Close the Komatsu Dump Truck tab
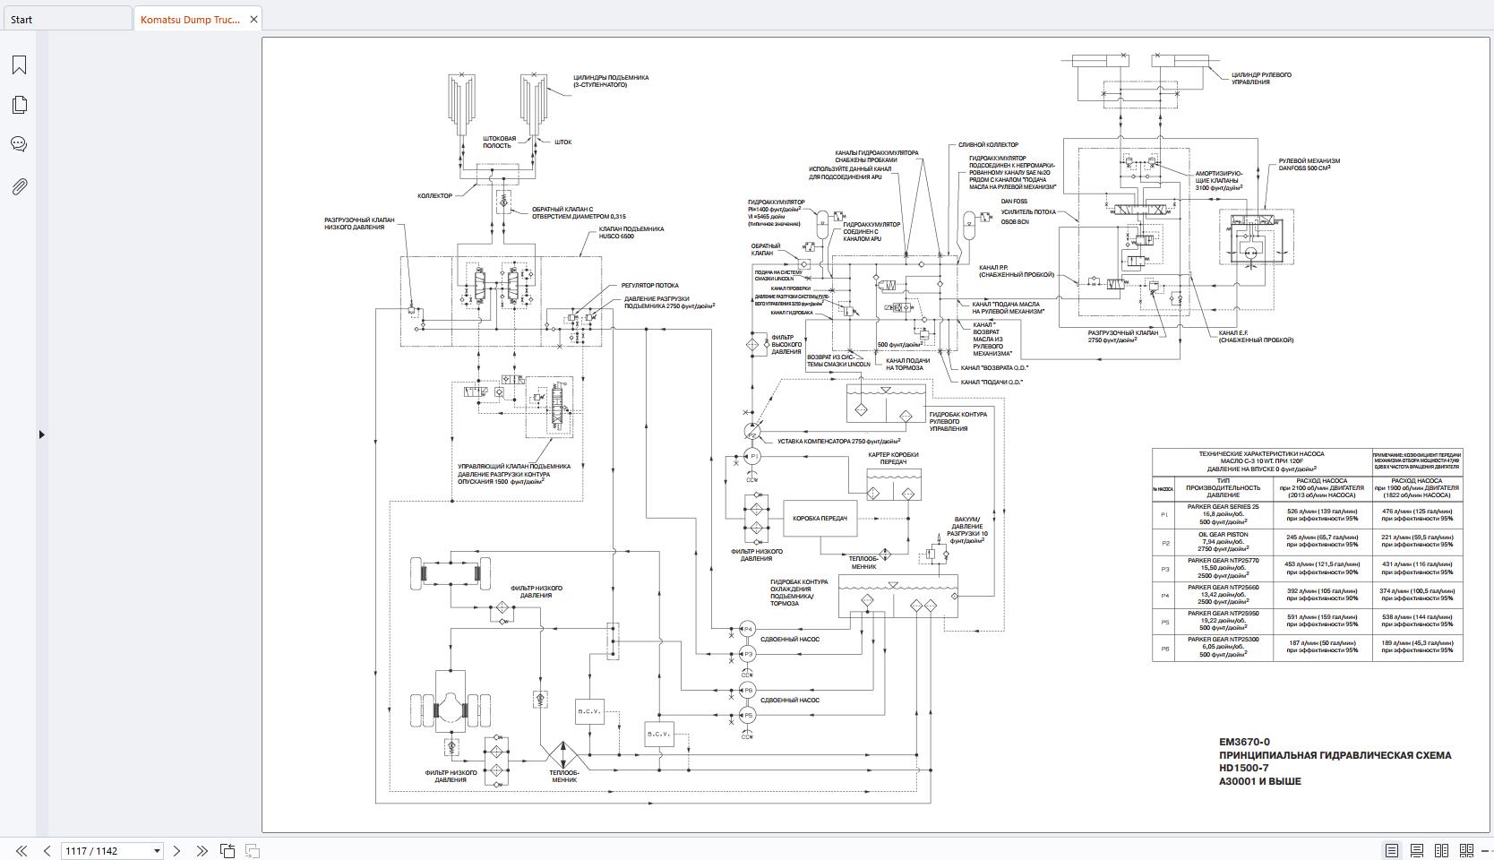This screenshot has height=860, width=1494. [x=253, y=19]
